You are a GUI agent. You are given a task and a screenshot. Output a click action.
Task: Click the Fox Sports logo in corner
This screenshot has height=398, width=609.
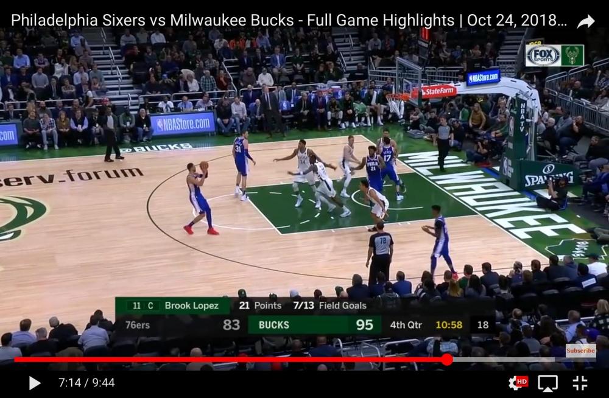(x=543, y=55)
